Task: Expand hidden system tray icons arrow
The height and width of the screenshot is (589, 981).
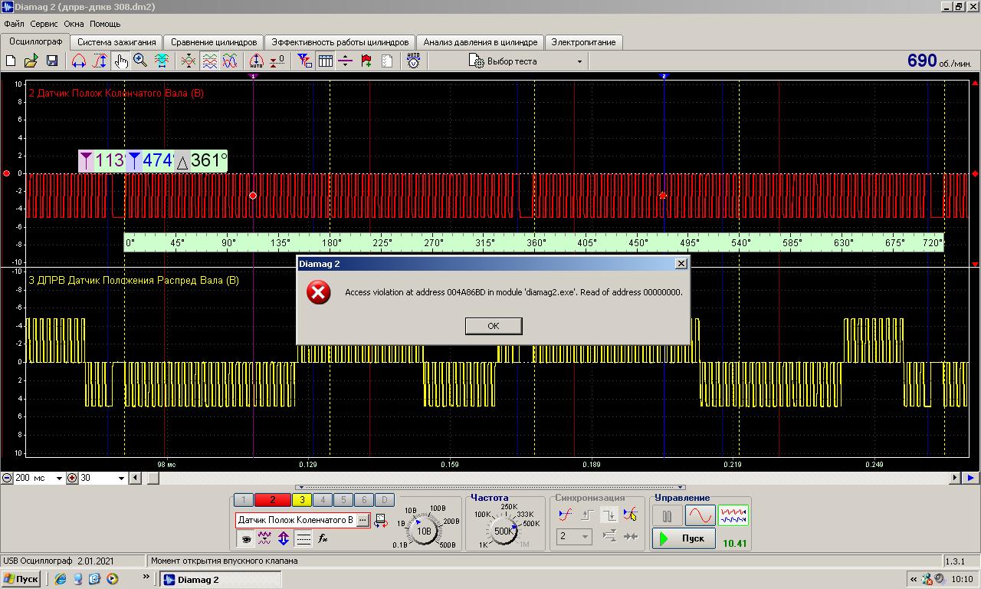Action: [913, 580]
